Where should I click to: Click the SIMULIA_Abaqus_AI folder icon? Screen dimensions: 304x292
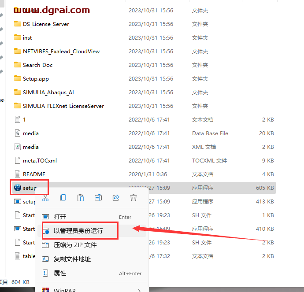click(x=18, y=92)
